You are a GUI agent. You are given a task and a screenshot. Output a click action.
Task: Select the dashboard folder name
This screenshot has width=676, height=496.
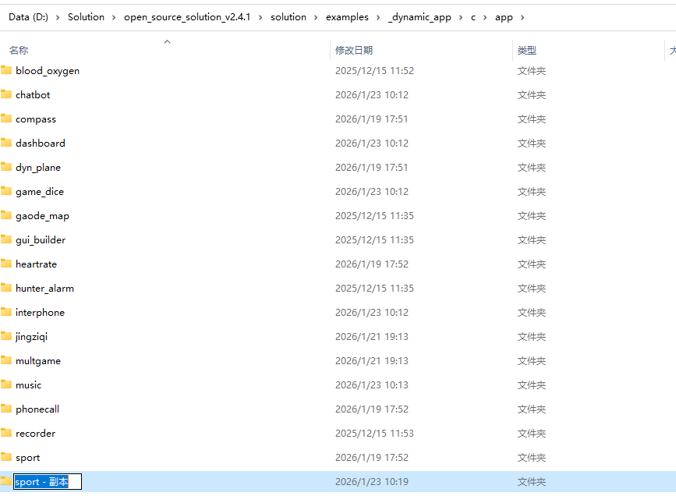pyautogui.click(x=41, y=143)
